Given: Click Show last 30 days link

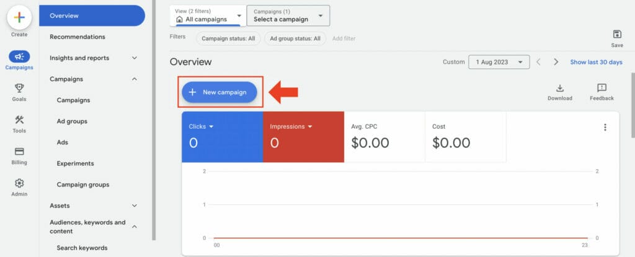Looking at the screenshot, I should (x=596, y=62).
